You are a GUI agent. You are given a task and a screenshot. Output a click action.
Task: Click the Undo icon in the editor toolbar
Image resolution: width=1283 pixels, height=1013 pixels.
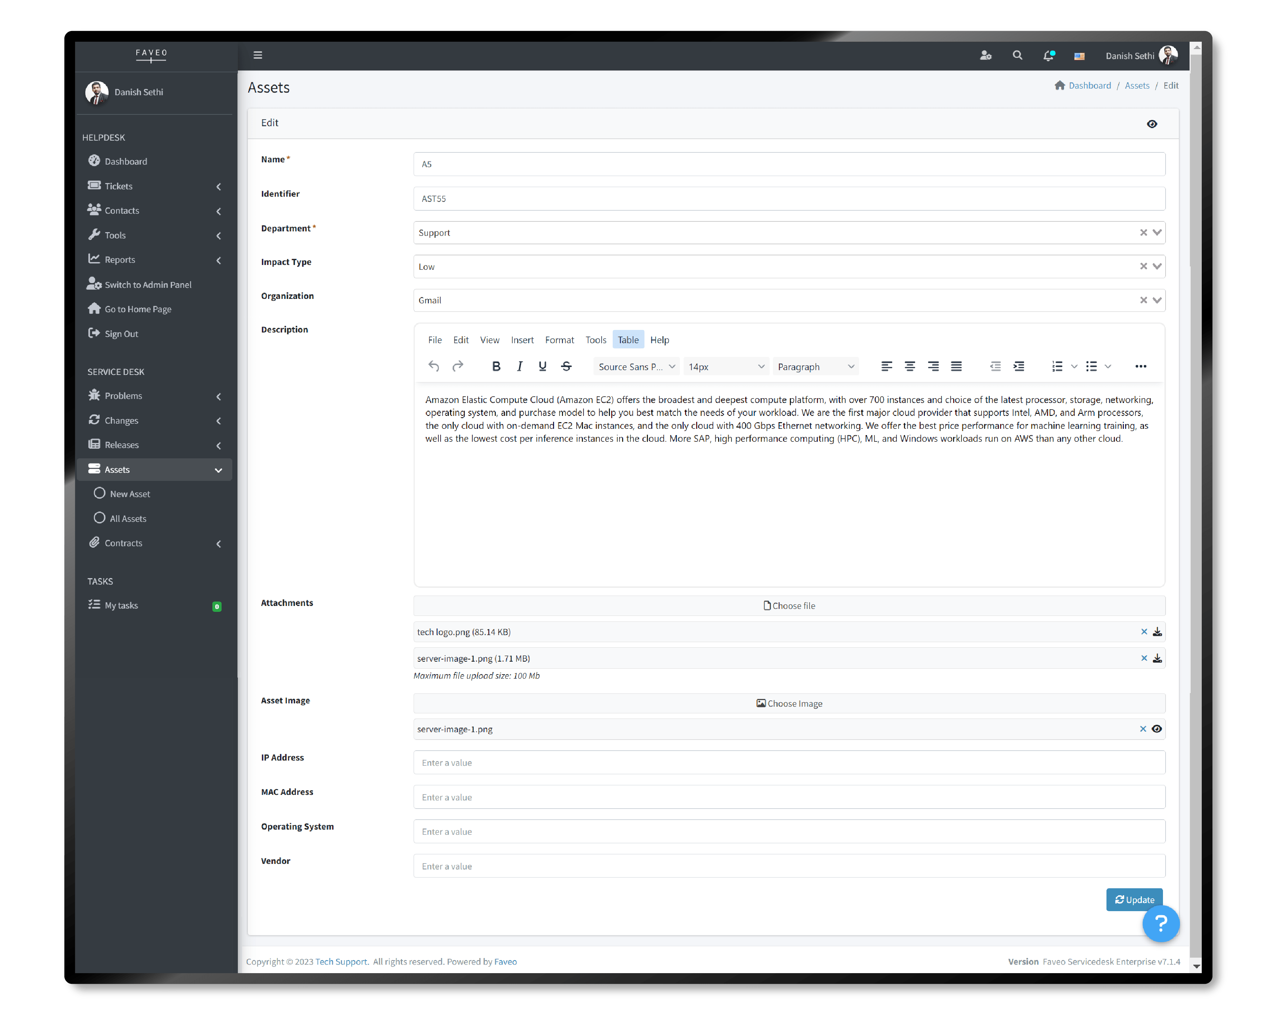point(433,366)
